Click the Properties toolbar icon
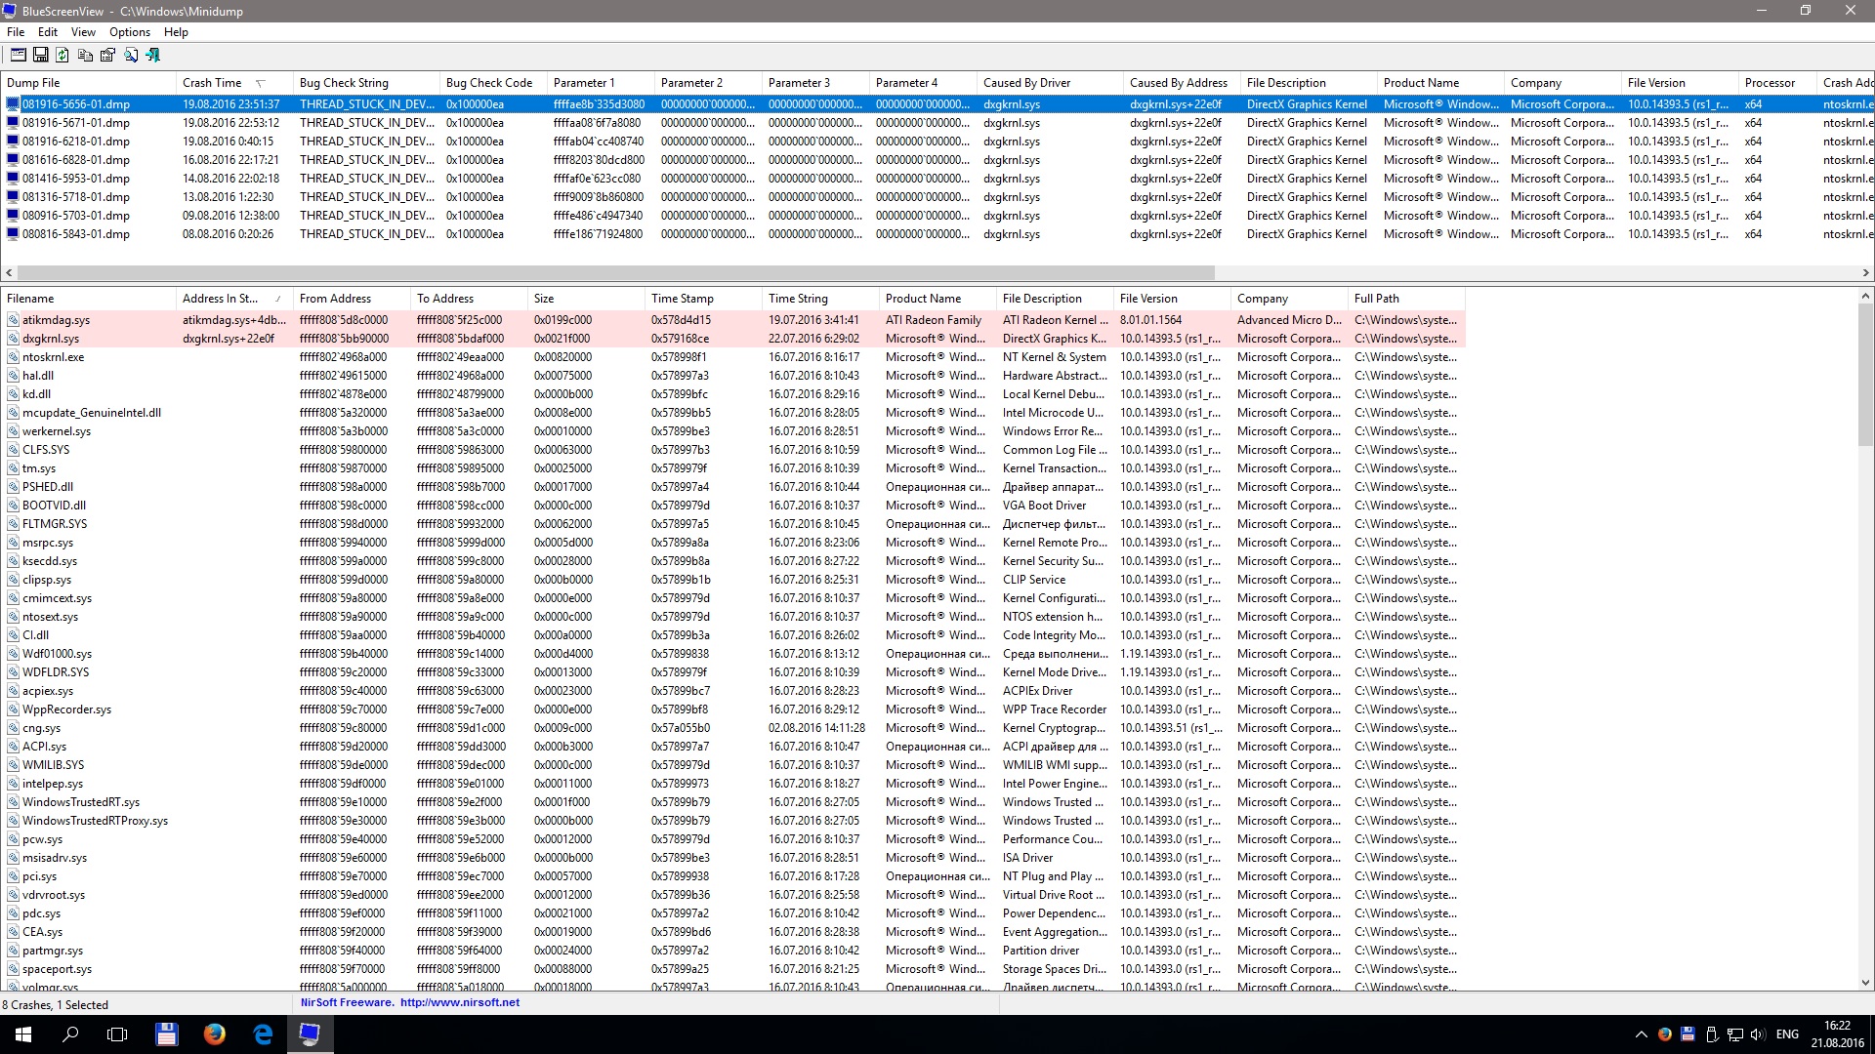This screenshot has height=1054, width=1875. click(x=107, y=56)
